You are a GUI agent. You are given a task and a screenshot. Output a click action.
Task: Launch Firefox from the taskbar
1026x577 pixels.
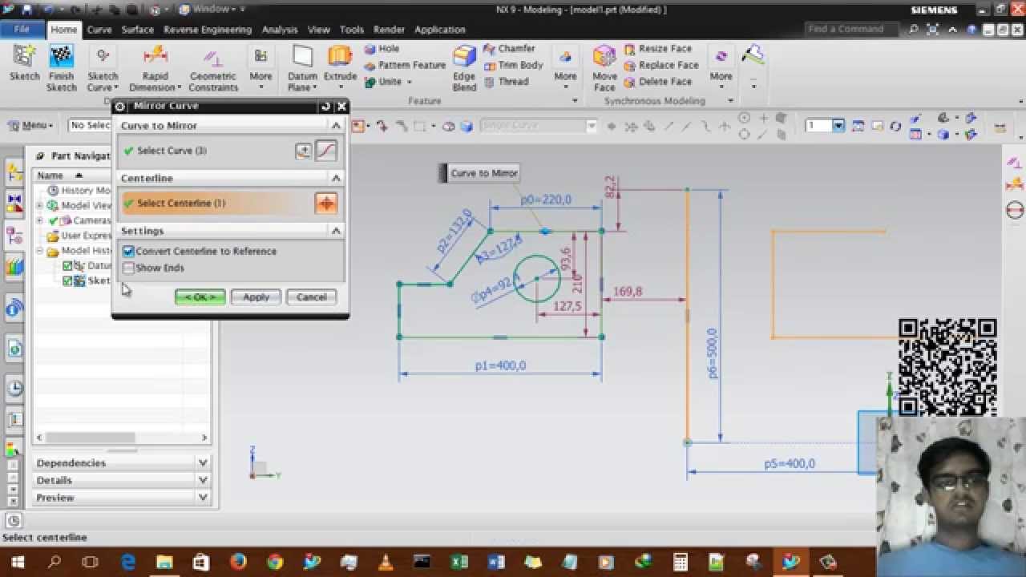tap(238, 562)
